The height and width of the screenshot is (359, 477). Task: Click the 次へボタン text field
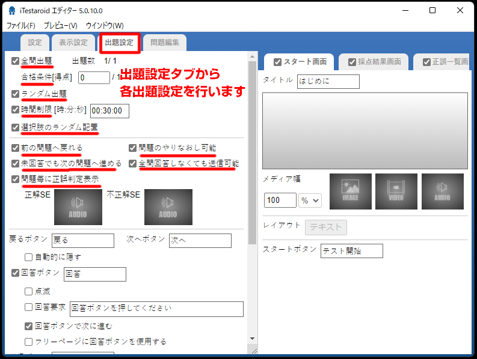(200, 241)
